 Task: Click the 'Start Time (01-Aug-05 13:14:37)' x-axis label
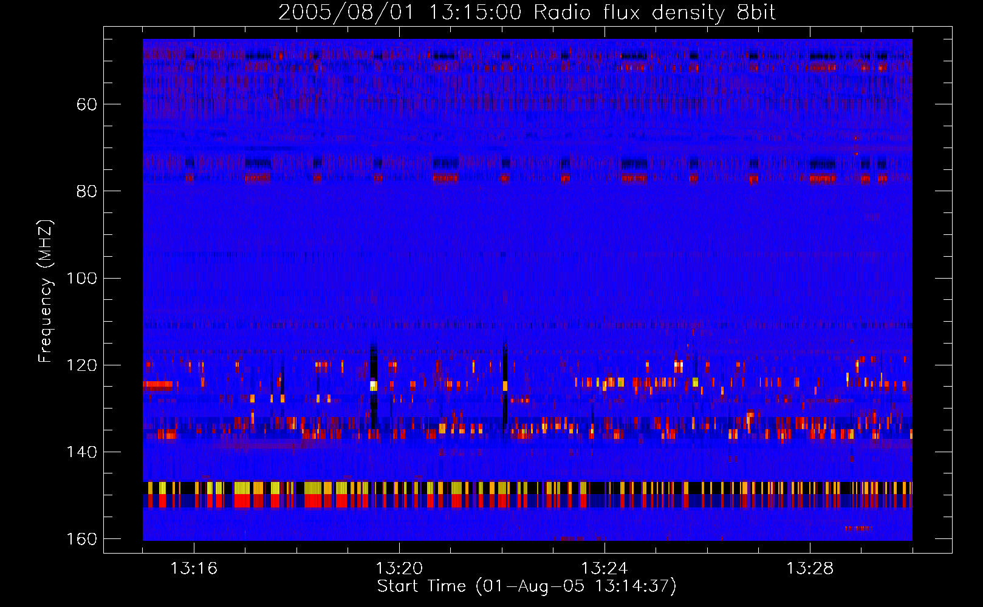point(527,586)
